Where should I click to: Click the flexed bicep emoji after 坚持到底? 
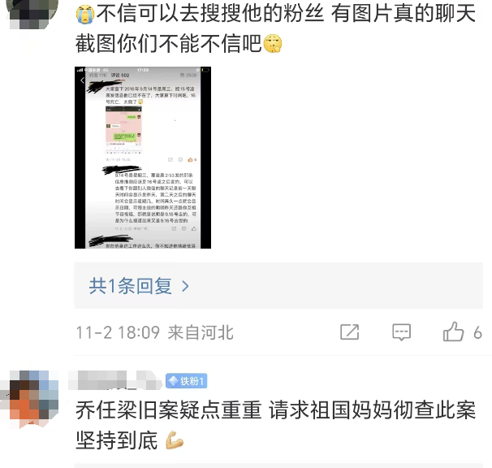pos(175,440)
